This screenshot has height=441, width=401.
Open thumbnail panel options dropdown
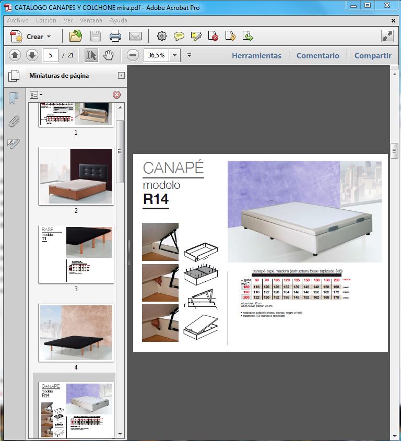(x=36, y=94)
